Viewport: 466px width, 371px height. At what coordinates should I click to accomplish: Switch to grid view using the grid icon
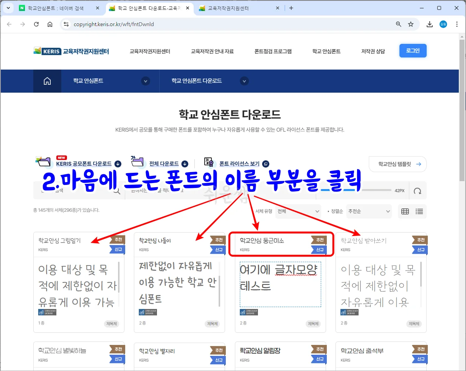click(405, 211)
